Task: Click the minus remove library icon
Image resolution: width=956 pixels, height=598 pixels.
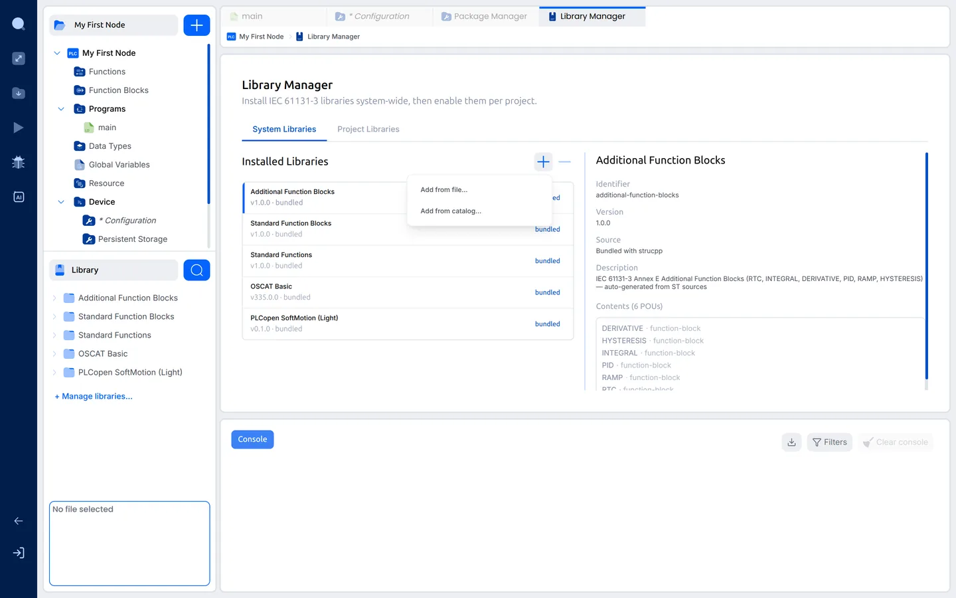Action: [x=565, y=161]
